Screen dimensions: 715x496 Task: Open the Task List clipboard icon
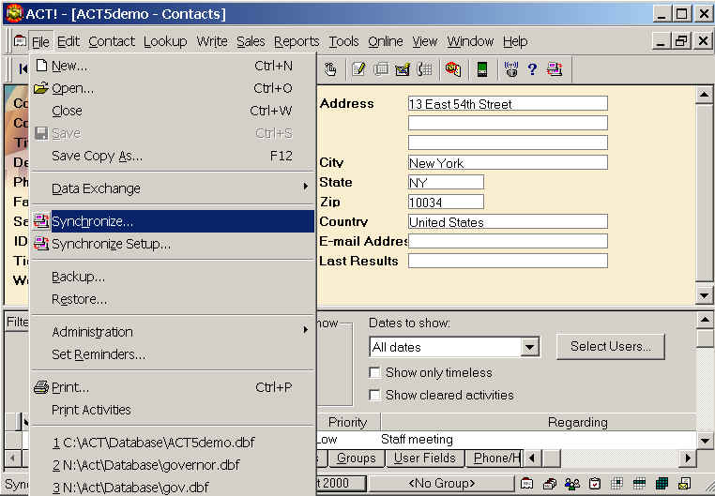tap(595, 483)
